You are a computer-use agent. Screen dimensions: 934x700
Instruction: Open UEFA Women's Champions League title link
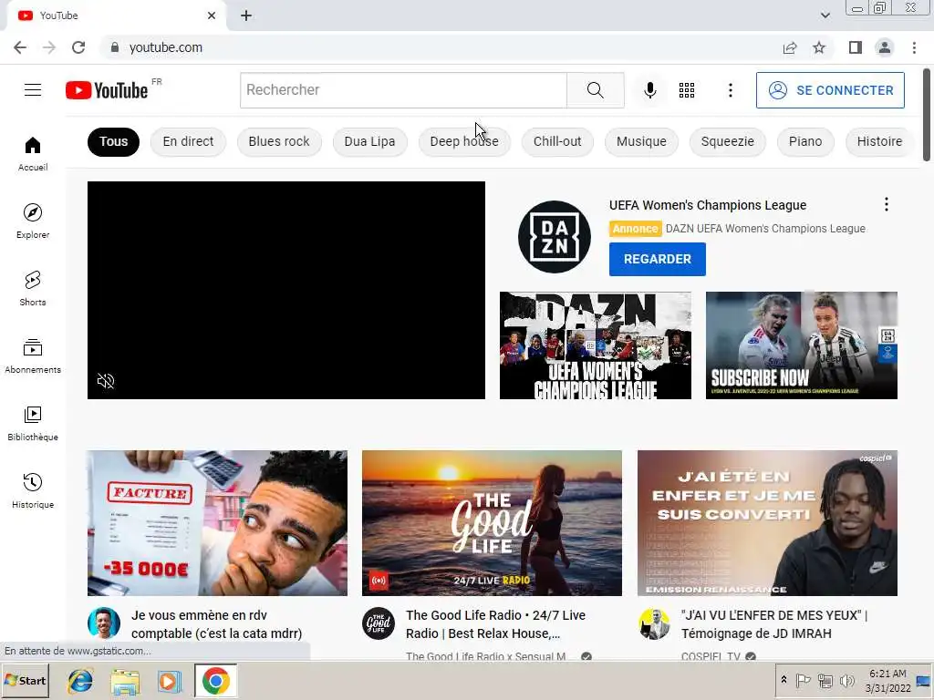coord(708,205)
